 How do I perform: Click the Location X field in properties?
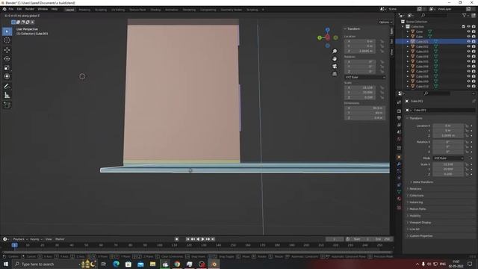(x=448, y=126)
